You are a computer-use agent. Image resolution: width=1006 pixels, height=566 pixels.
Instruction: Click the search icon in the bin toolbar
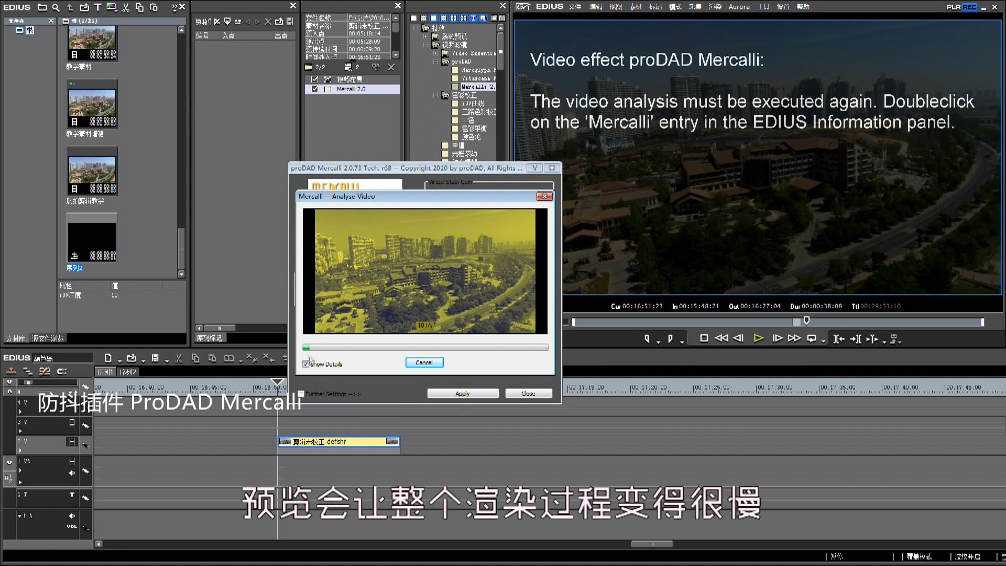pyautogui.click(x=56, y=7)
